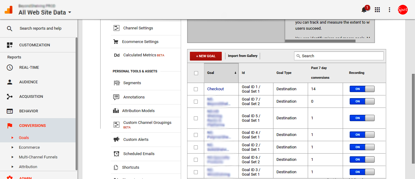This screenshot has width=415, height=179.
Task: Click the Custom Alerts megaphone icon
Action: (116, 139)
